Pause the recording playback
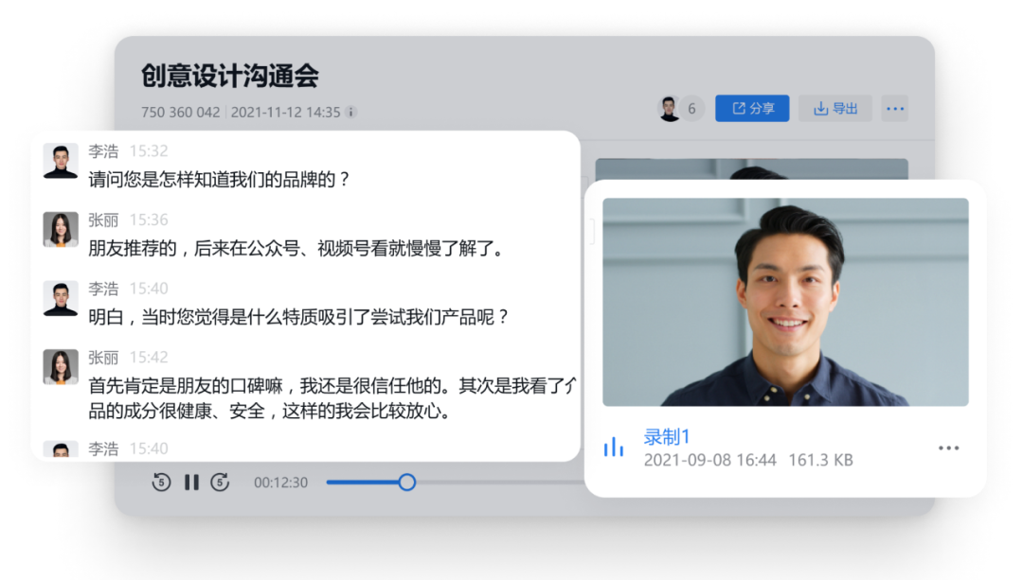Screen dimensions: 1023x580 [x=191, y=483]
